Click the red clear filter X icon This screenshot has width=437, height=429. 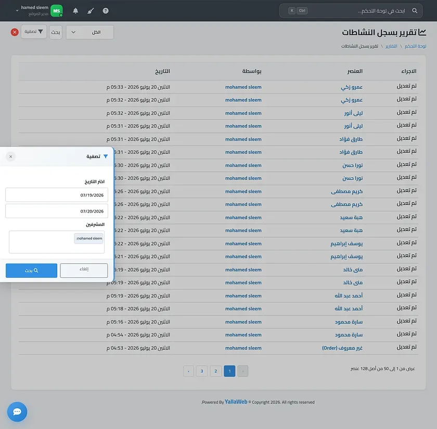pos(15,32)
